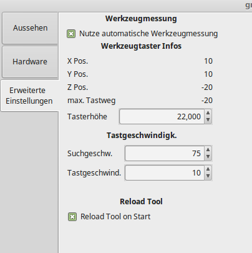Increase Tasterhöhe with up arrow
The height and width of the screenshot is (253, 252).
(208, 113)
